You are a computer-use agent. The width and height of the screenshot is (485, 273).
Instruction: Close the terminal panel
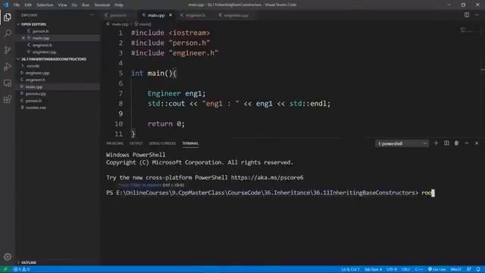coord(477,143)
